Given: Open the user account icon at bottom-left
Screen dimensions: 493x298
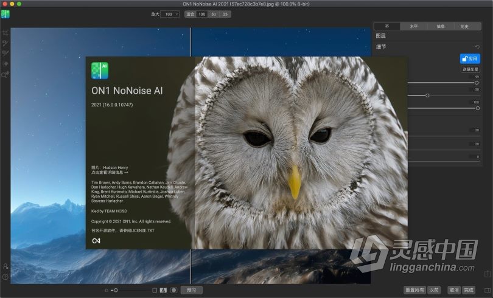Looking at the screenshot, I should click(5, 266).
